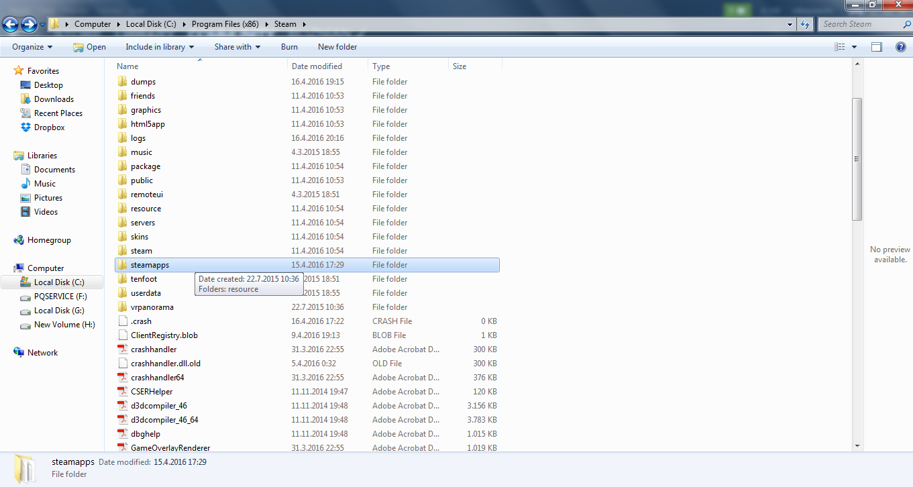Select the .crash file icon
Image resolution: width=913 pixels, height=487 pixels.
122,321
